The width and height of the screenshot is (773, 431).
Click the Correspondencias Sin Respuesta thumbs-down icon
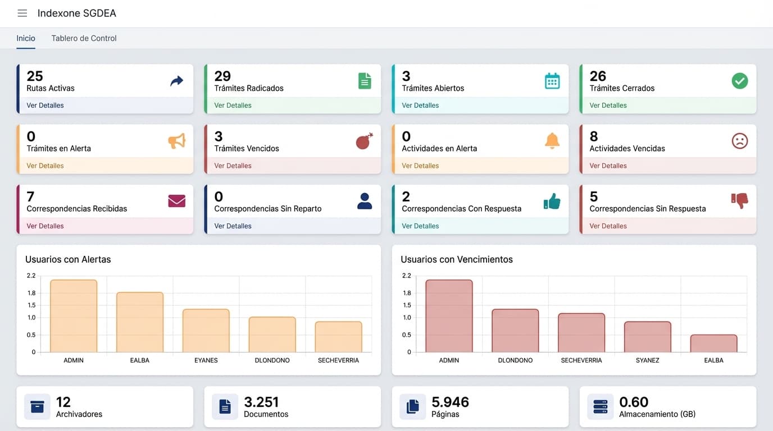point(740,200)
